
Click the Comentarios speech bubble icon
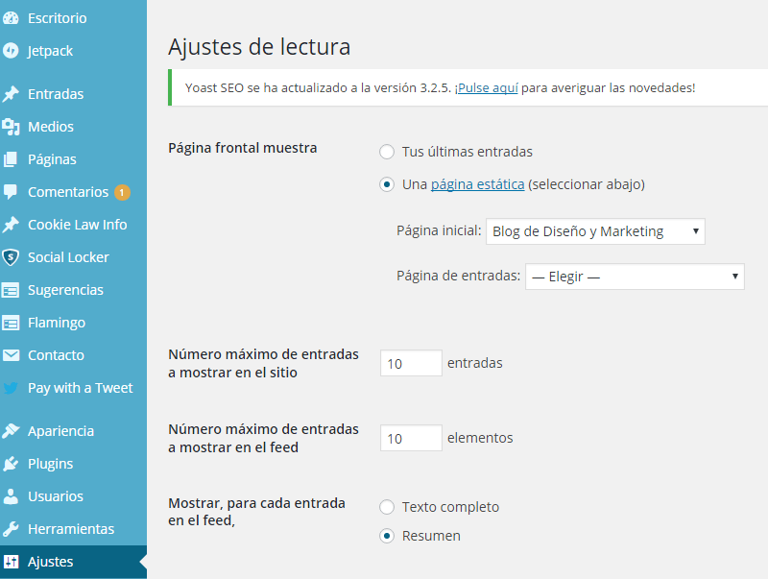tap(11, 191)
